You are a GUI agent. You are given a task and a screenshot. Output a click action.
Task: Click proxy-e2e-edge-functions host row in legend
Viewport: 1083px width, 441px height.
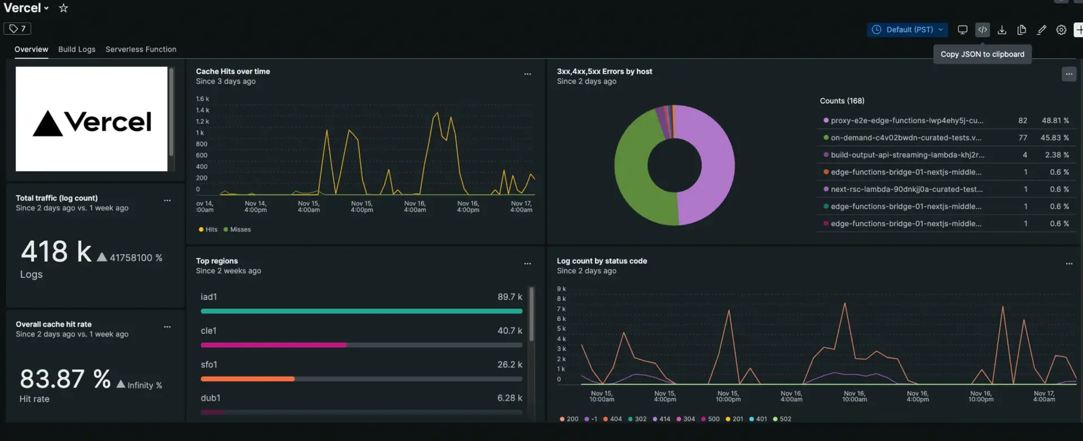coord(906,121)
